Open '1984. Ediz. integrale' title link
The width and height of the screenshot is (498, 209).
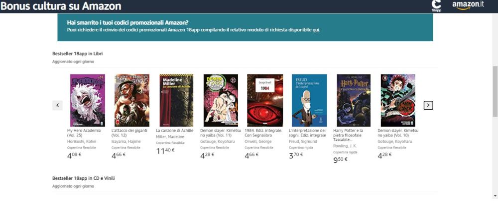263,133
